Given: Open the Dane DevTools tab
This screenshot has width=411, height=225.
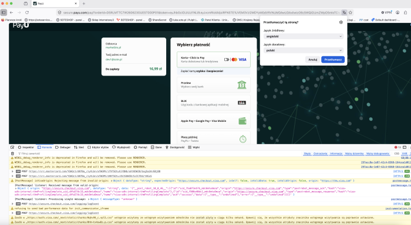Looking at the screenshot, I should (157, 147).
